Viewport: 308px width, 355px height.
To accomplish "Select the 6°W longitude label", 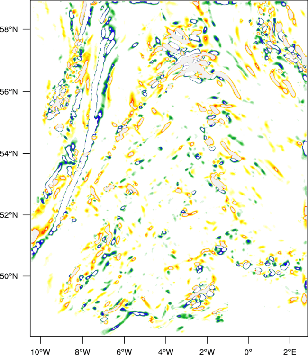I will 124,351.
